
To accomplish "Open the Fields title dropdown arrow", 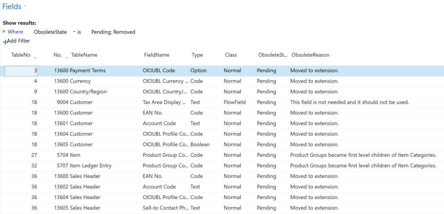I will (25, 6).
